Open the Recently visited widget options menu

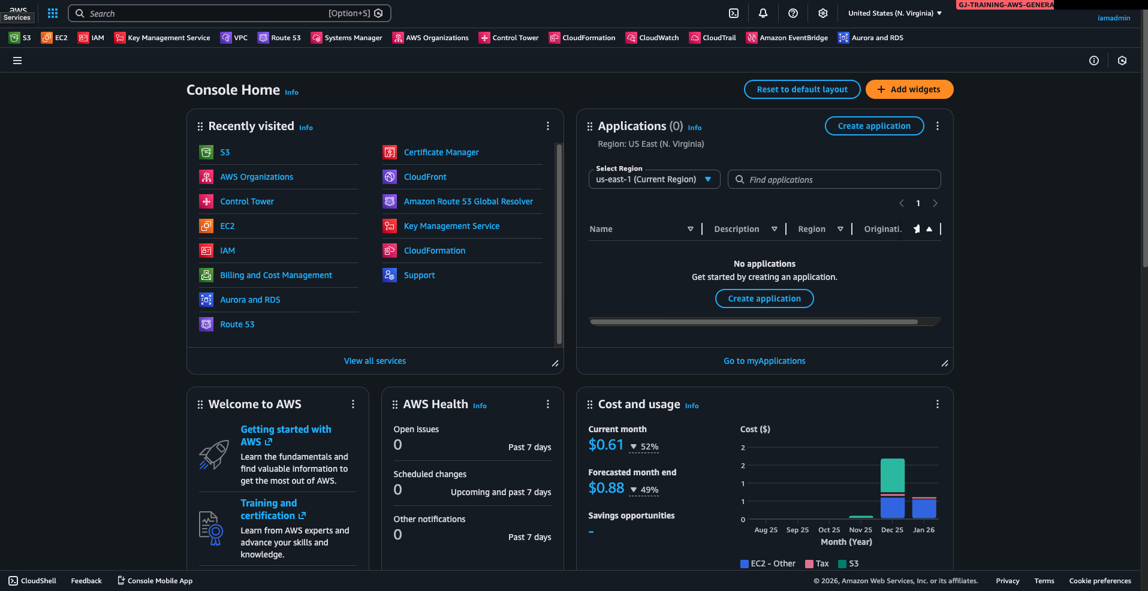click(x=547, y=126)
